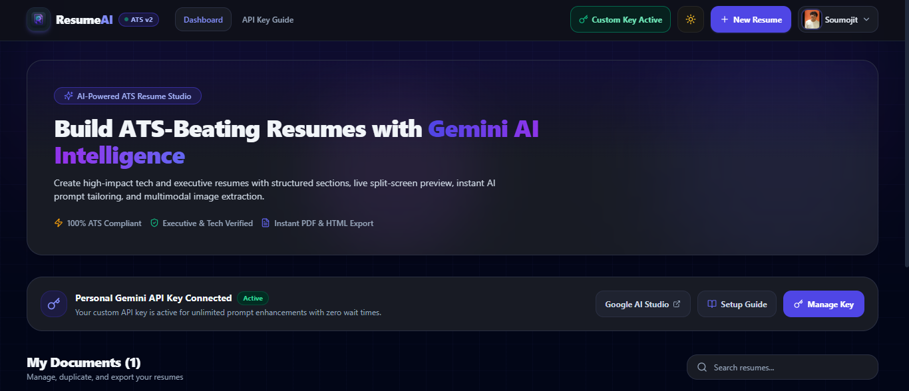Viewport: 909px width, 391px height.
Task: Click the Custom Key Active button
Action: pyautogui.click(x=620, y=19)
